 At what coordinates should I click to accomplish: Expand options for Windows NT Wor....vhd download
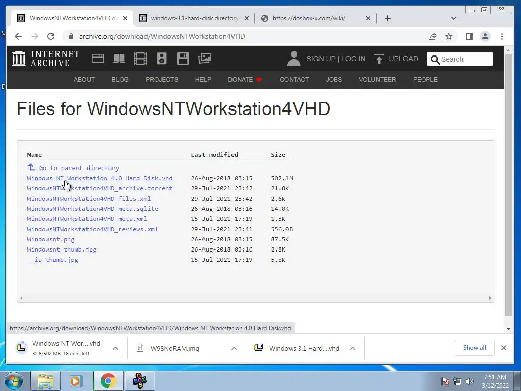[115, 348]
